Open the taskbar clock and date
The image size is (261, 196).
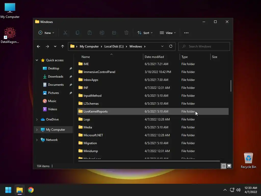[251, 190]
